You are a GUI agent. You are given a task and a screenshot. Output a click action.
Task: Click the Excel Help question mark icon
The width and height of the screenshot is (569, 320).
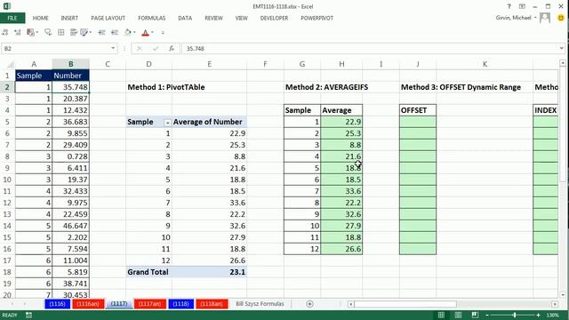509,6
